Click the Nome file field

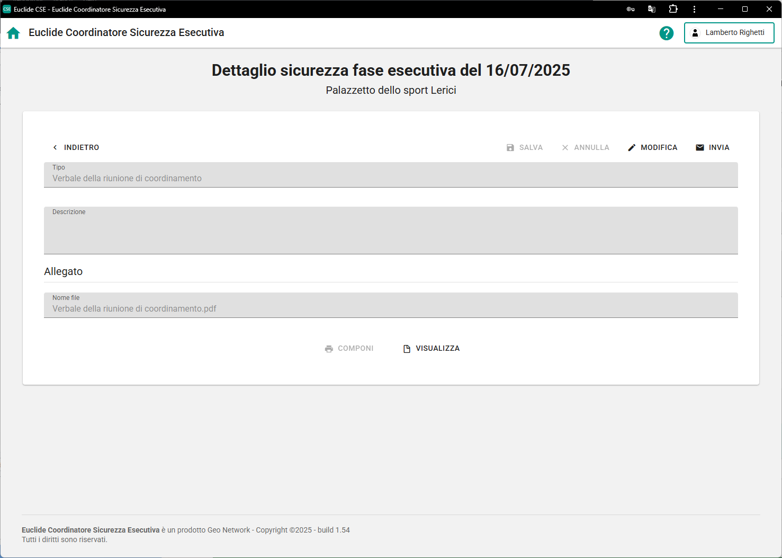(x=391, y=305)
